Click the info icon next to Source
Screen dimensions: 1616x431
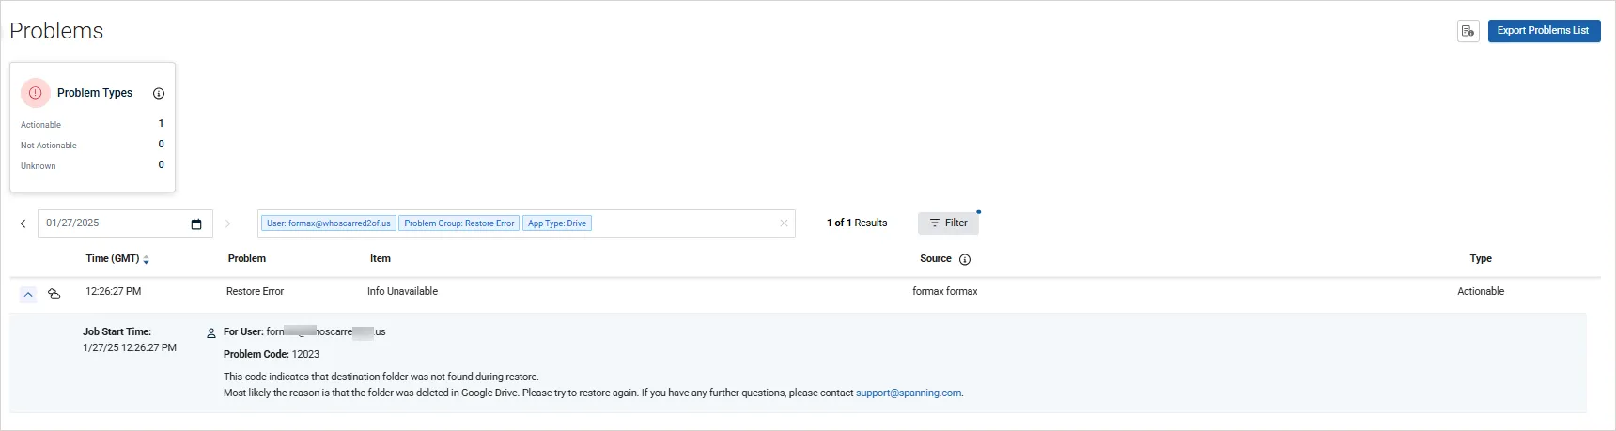[x=964, y=260]
